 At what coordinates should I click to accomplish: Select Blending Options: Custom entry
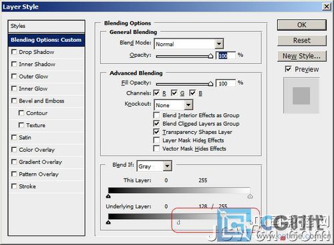[46, 40]
